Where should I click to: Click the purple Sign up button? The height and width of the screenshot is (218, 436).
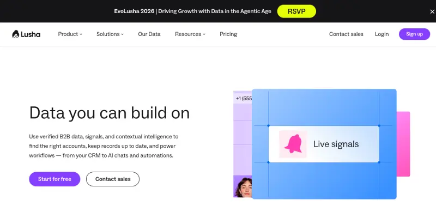pos(414,34)
